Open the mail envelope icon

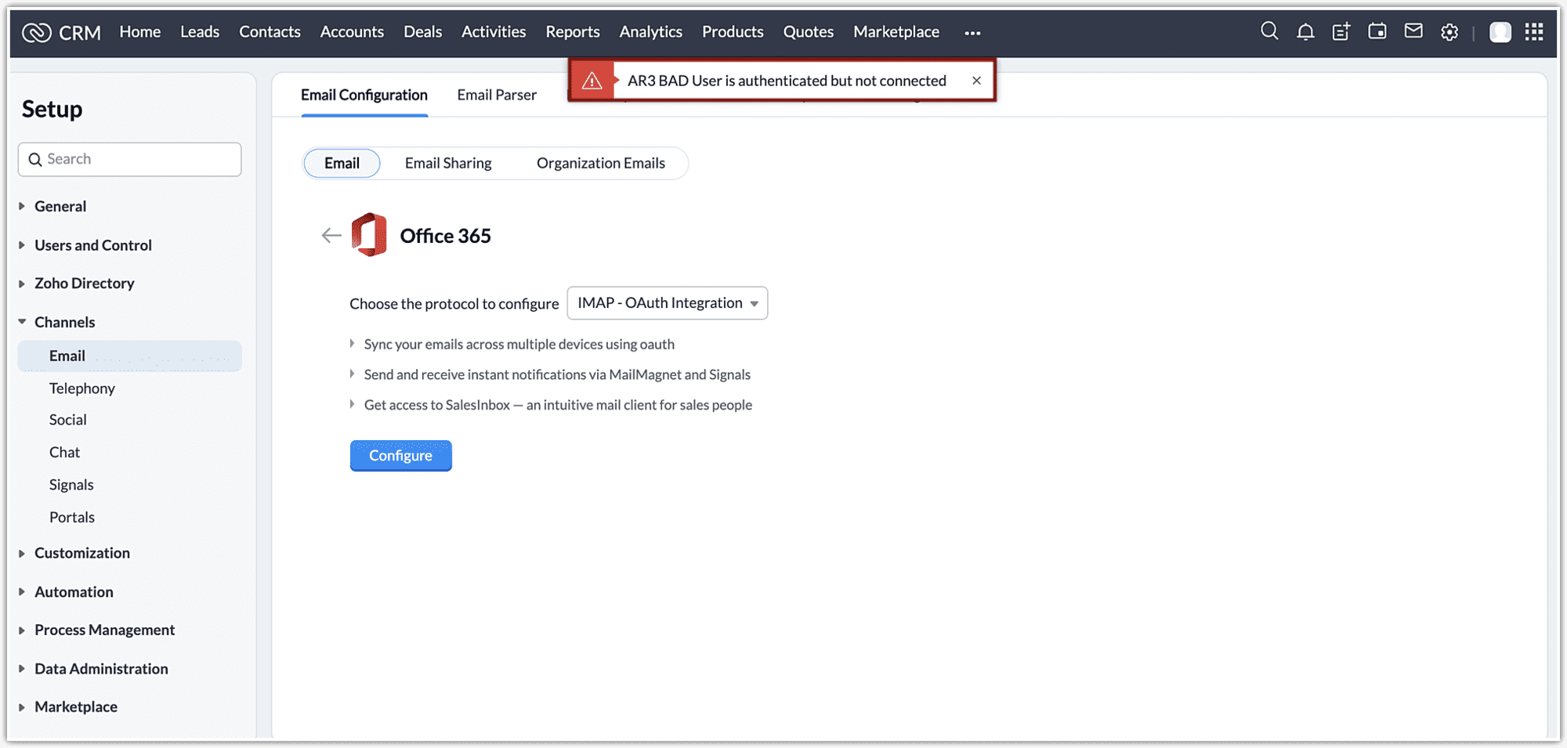pos(1413,31)
